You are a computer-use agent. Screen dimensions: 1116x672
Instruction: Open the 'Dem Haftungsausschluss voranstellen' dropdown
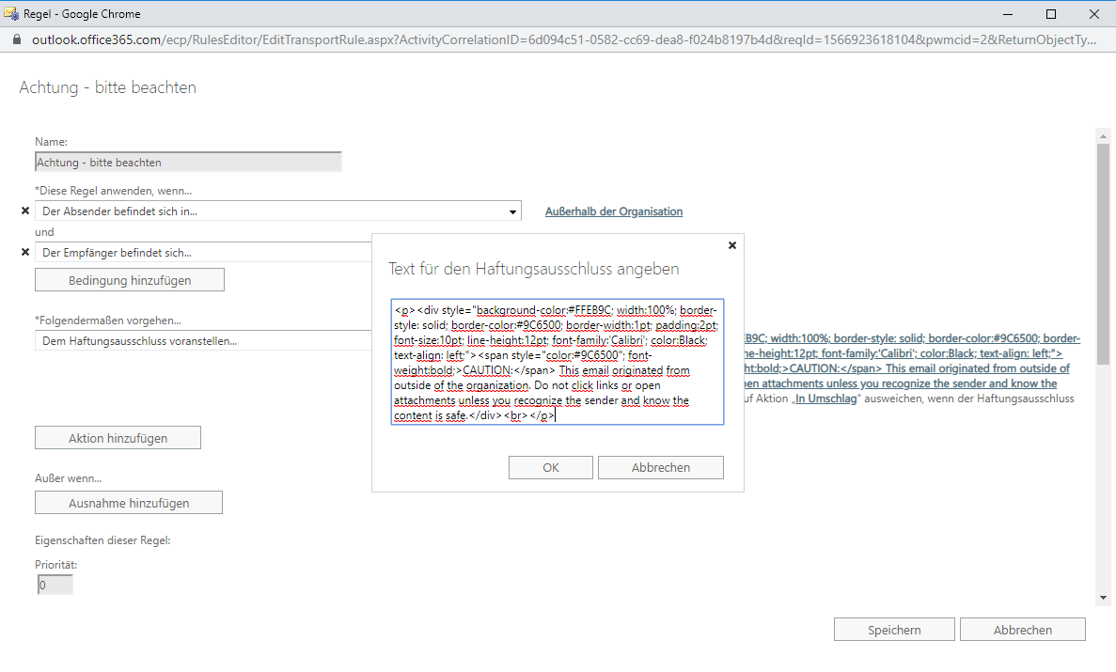coord(203,341)
